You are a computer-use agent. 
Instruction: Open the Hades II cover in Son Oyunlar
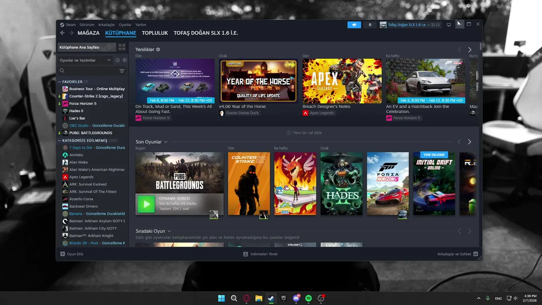[341, 183]
